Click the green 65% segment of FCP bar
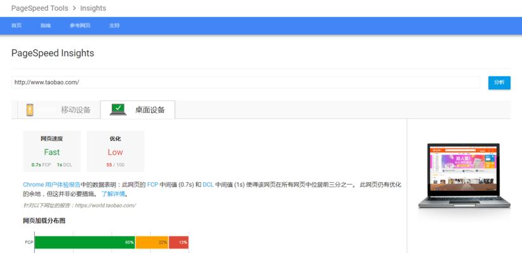Viewport: 522px width, 253px height. [85, 242]
